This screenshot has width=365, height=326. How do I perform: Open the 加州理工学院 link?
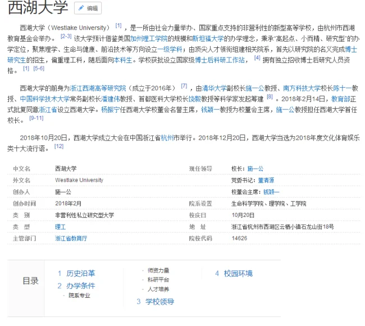pos(148,38)
